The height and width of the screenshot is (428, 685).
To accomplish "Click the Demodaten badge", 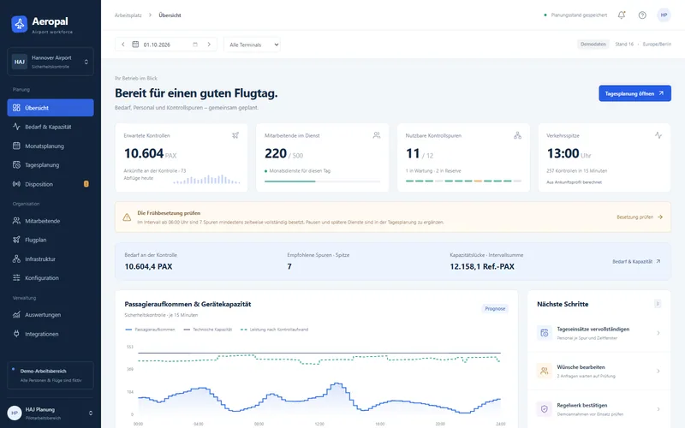I will click(x=593, y=45).
